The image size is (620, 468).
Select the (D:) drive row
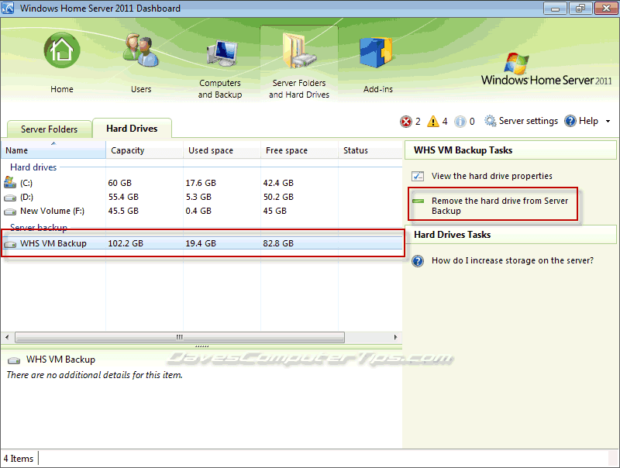tap(201, 197)
